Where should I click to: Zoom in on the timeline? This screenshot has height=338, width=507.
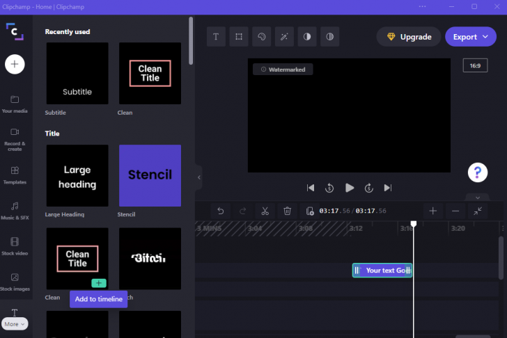[x=433, y=211]
